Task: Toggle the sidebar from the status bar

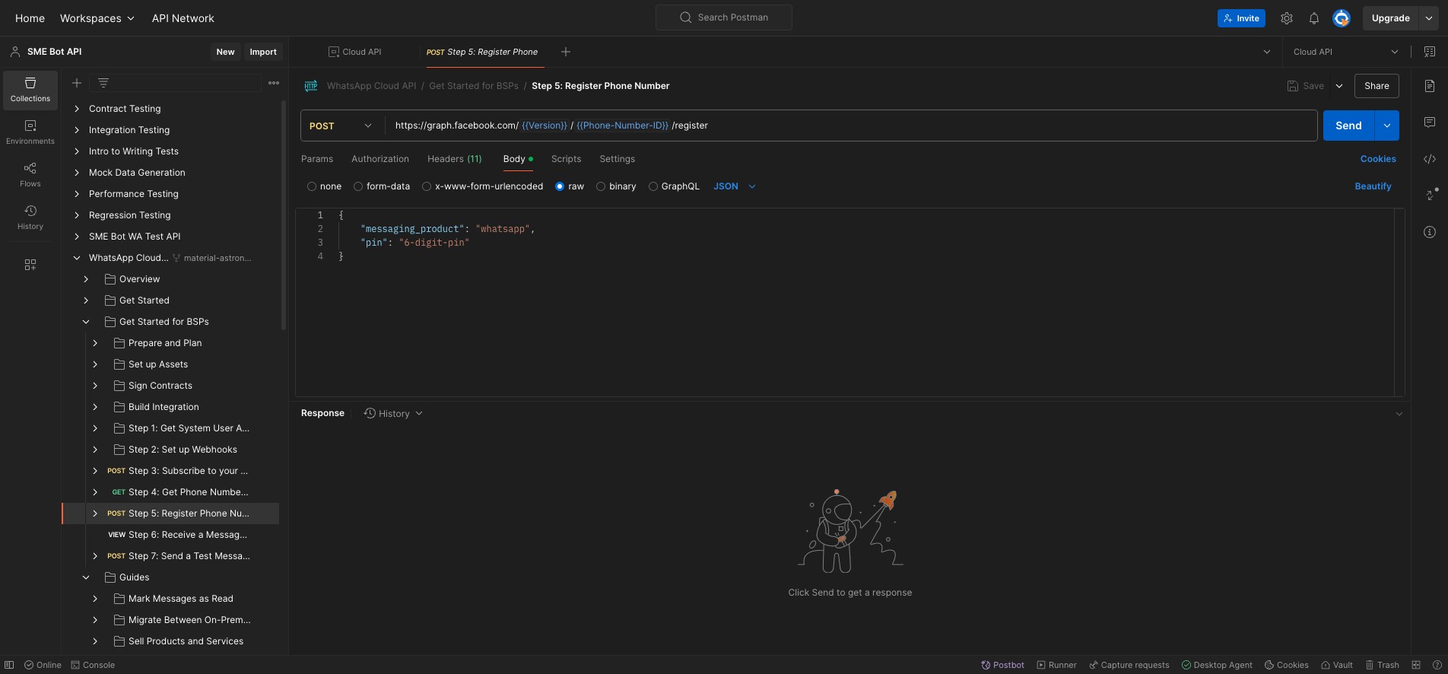Action: (x=9, y=665)
